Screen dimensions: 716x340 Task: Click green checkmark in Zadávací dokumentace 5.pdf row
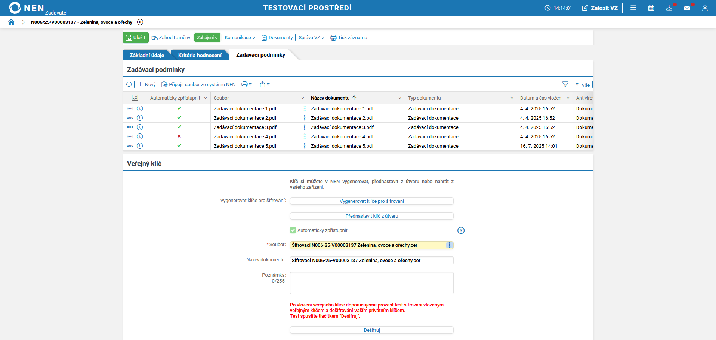pos(179,145)
